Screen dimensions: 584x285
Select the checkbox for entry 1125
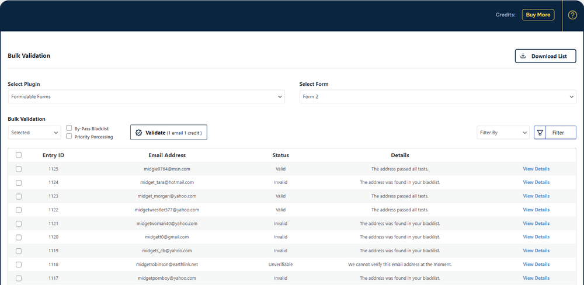[19, 169]
